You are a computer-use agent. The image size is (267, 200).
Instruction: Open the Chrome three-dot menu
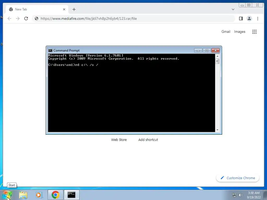[x=258, y=18]
